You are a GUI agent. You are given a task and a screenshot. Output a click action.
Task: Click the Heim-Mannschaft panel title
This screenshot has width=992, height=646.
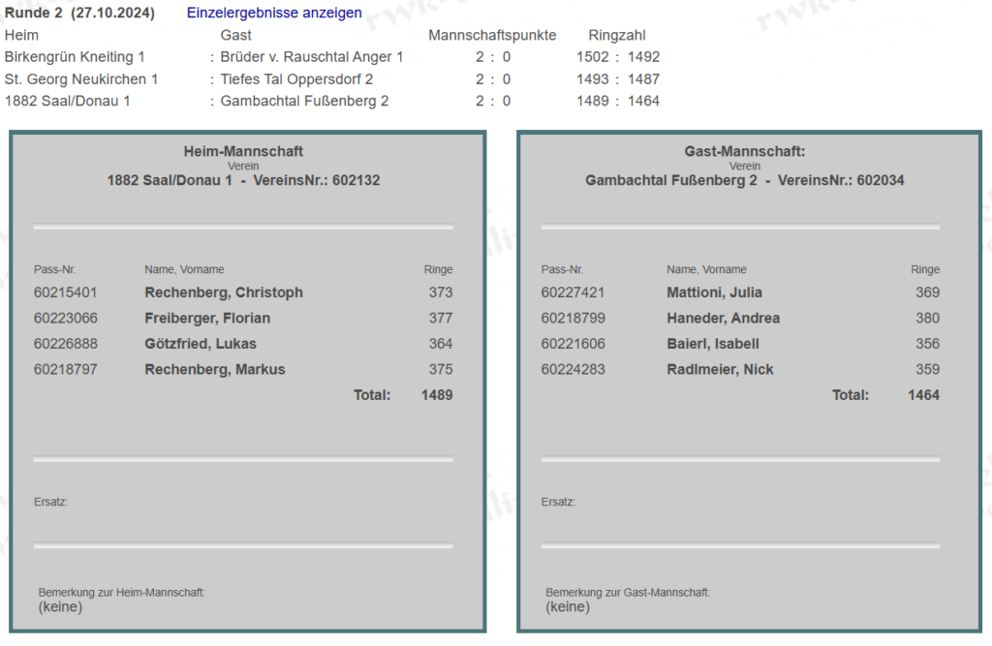[x=243, y=151]
